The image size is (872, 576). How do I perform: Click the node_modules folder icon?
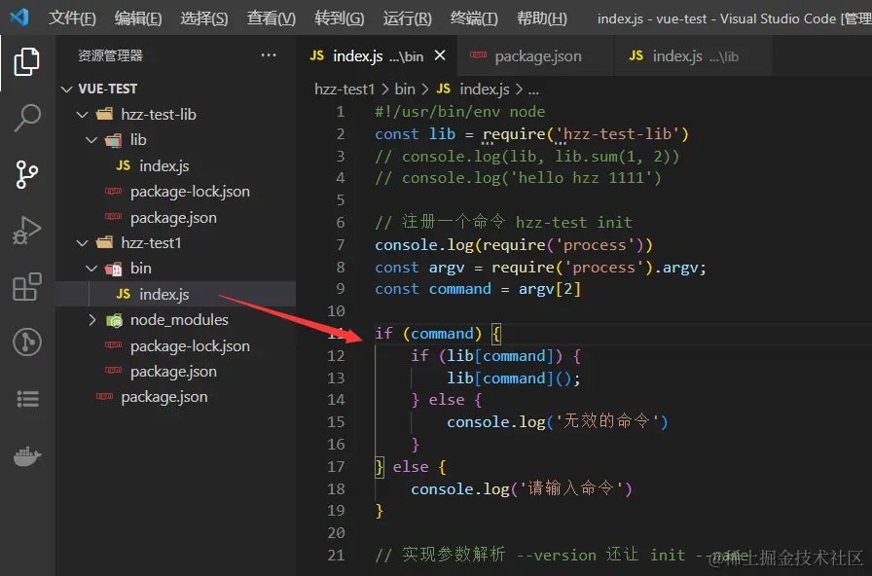[x=114, y=320]
